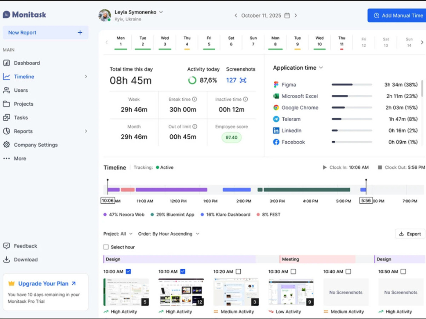Check the 10:30 AM checkbox
This screenshot has height=319, width=426.
tap(293, 271)
